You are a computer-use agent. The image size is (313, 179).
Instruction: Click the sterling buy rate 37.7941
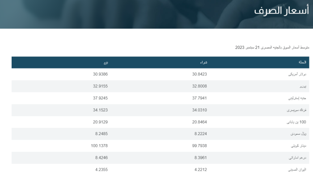199,98
